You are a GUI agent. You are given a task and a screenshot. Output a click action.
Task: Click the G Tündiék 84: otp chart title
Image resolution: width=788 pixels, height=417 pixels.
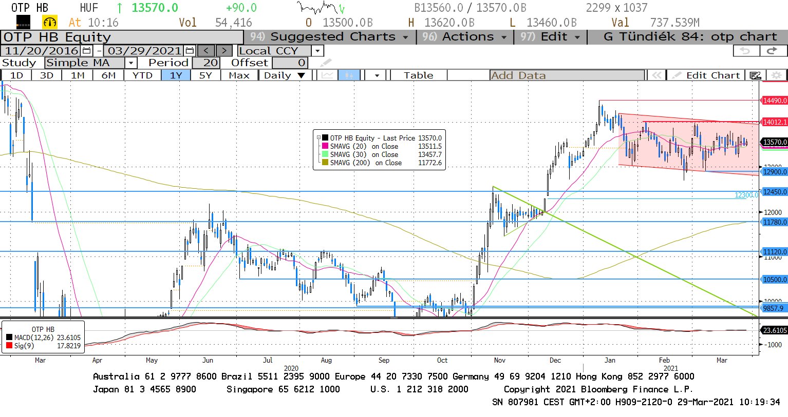coord(690,37)
